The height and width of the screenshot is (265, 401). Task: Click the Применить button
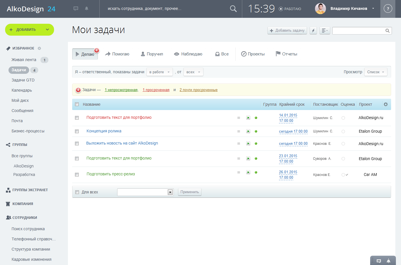190,192
